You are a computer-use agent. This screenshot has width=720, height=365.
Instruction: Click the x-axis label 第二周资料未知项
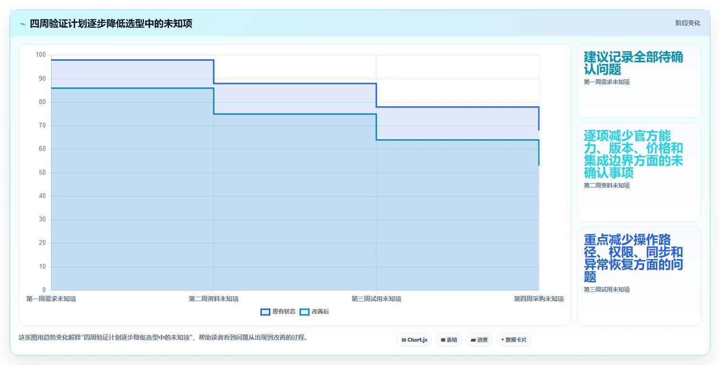pos(214,299)
